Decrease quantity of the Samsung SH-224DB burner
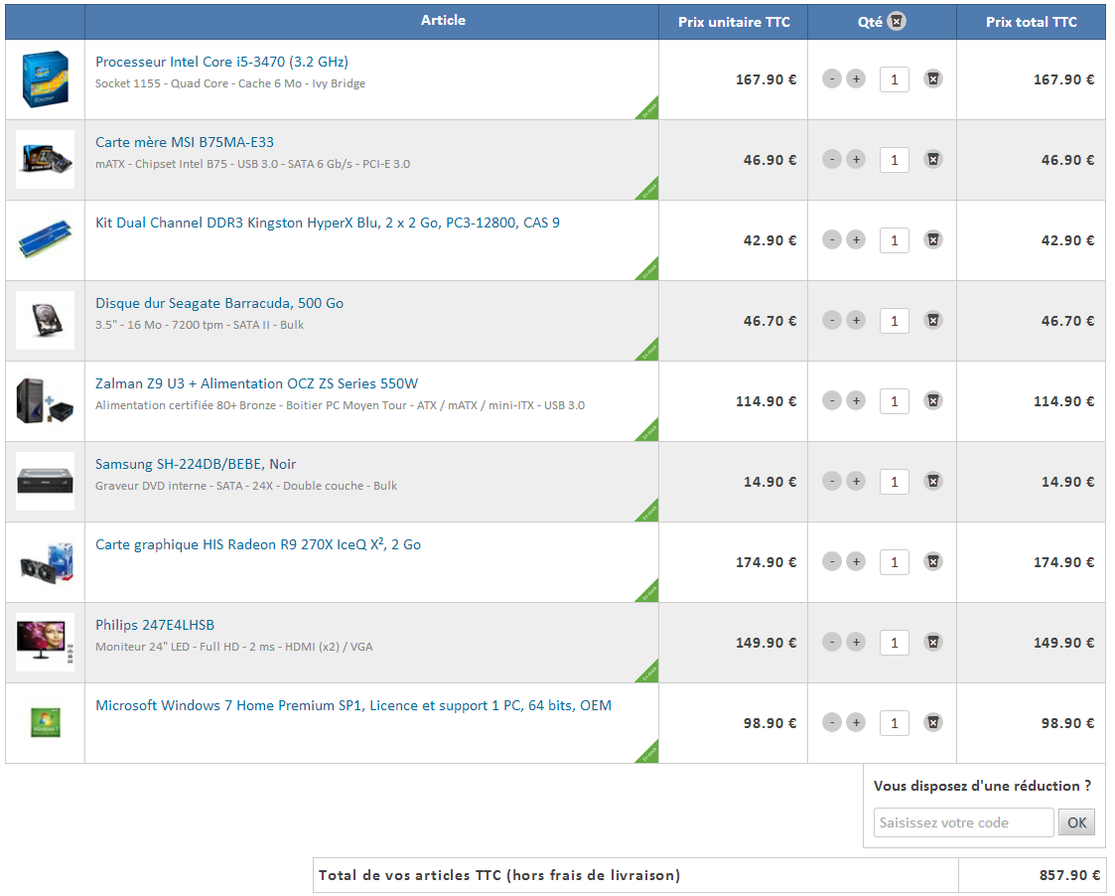 [x=832, y=481]
